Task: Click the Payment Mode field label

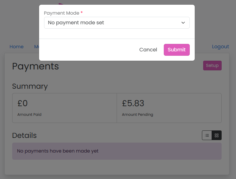Action: click(62, 13)
